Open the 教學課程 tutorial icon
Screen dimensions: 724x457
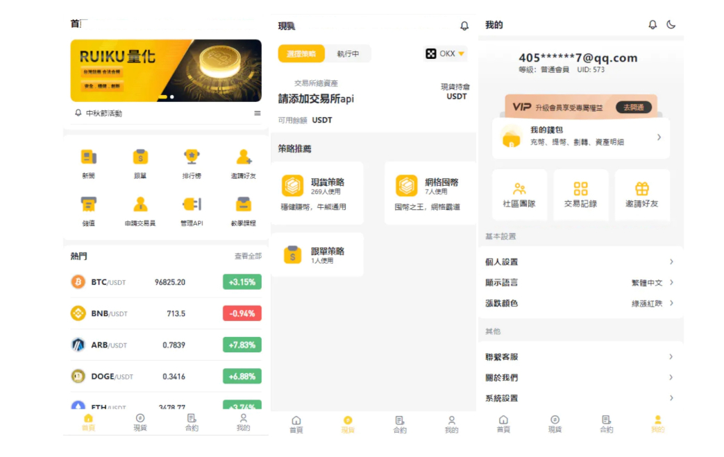click(x=244, y=205)
